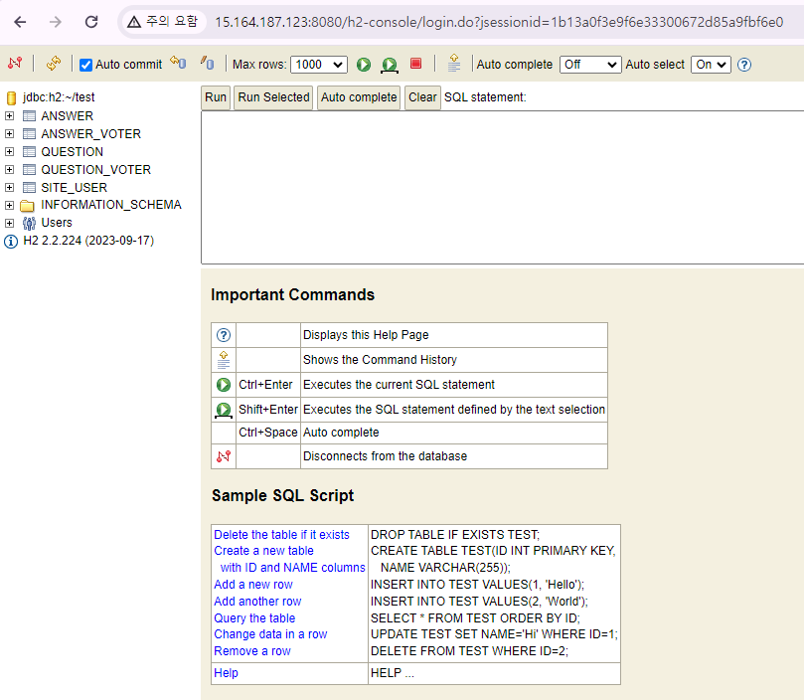Select the SITE_USER table name in tree
The height and width of the screenshot is (700, 804).
[x=75, y=188]
